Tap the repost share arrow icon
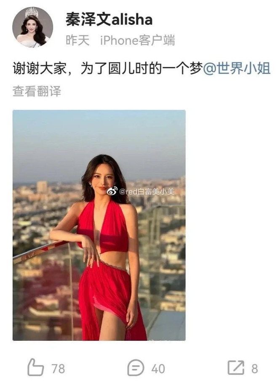Viewport: 278px width, 385px height. pyautogui.click(x=236, y=367)
